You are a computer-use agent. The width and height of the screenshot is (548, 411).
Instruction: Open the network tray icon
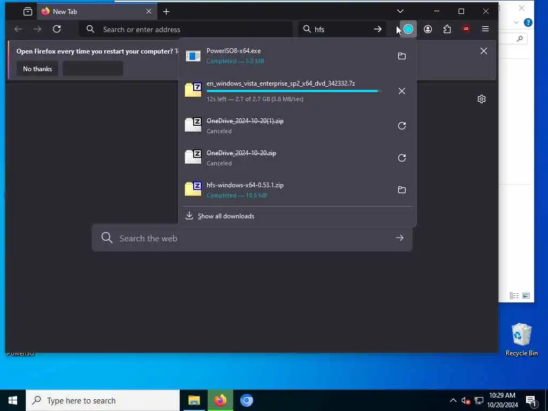pos(479,400)
